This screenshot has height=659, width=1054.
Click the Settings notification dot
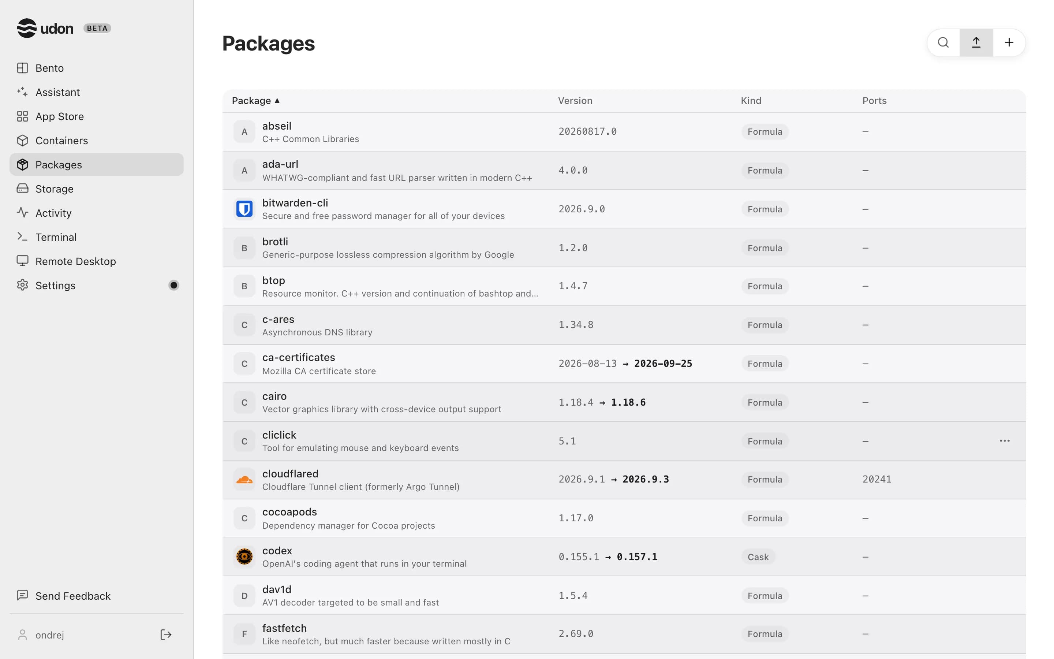[174, 285]
